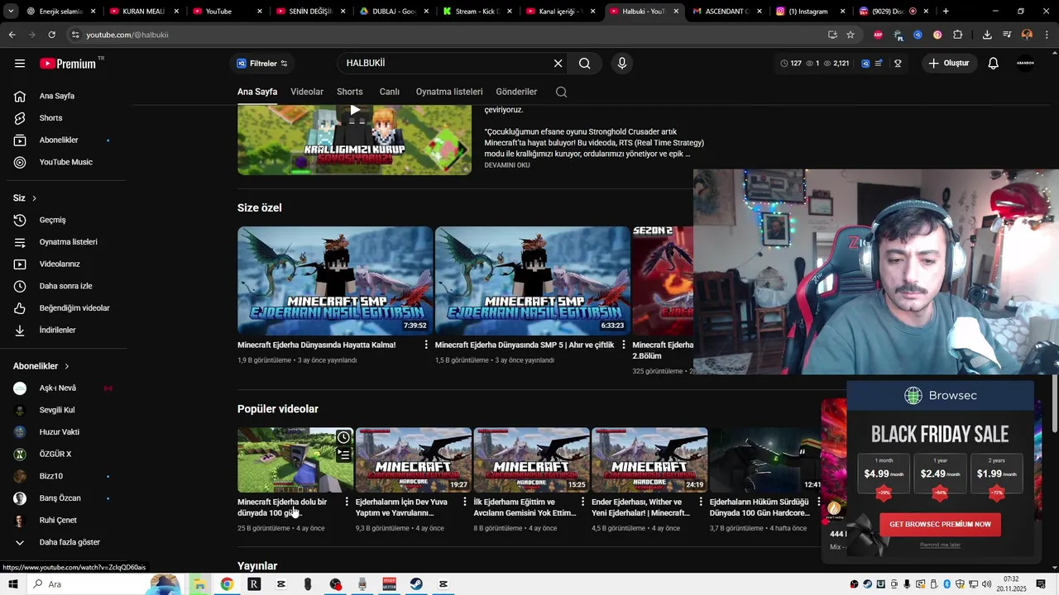Open the Gönderiler tab
The image size is (1059, 595).
tap(516, 92)
